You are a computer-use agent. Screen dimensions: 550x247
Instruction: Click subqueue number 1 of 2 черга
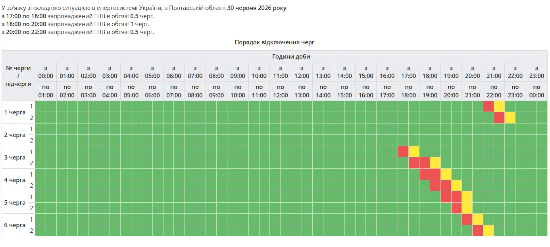click(32, 129)
